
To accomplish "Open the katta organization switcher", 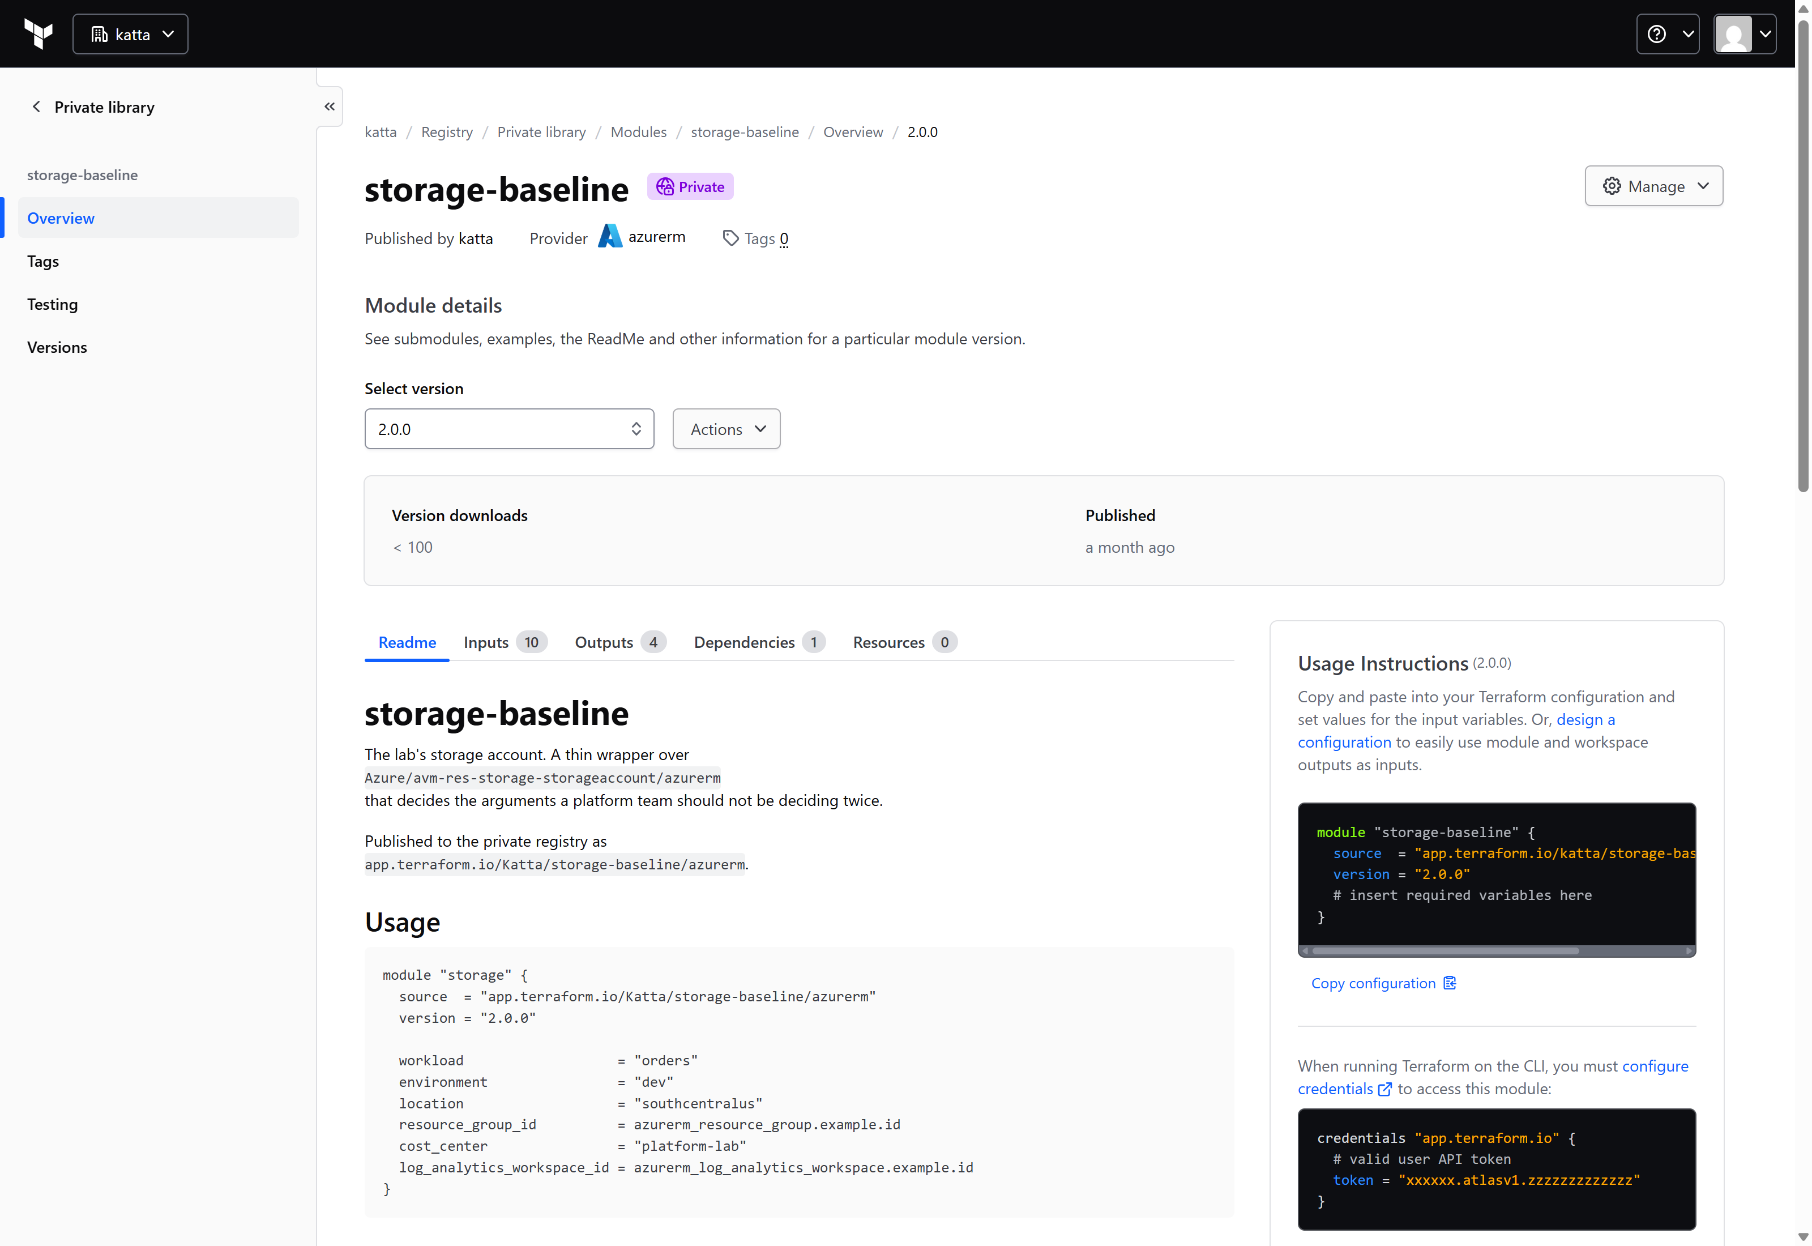I will click(x=130, y=33).
